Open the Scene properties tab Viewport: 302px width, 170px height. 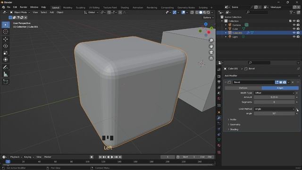[219, 93]
